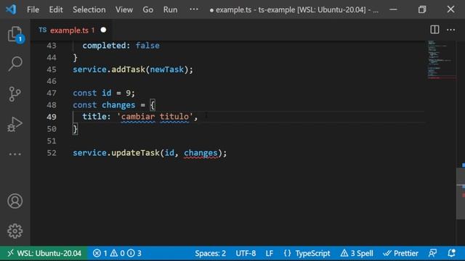This screenshot has width=465, height=261.
Task: Open the Run menu
Action: [x=170, y=9]
